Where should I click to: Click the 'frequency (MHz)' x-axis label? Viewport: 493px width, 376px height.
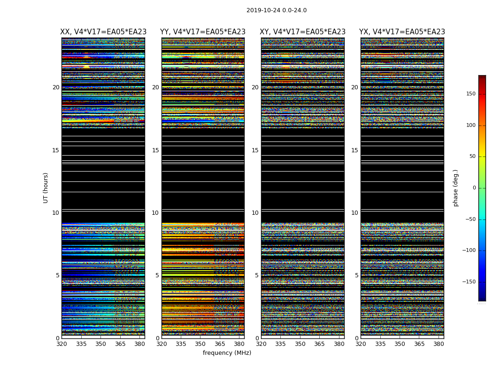click(227, 352)
